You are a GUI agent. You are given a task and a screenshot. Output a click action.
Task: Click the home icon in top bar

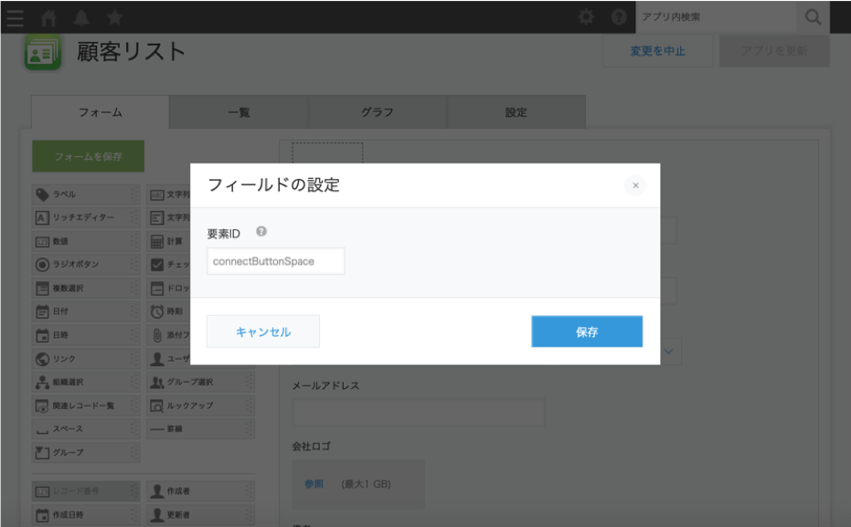point(48,16)
